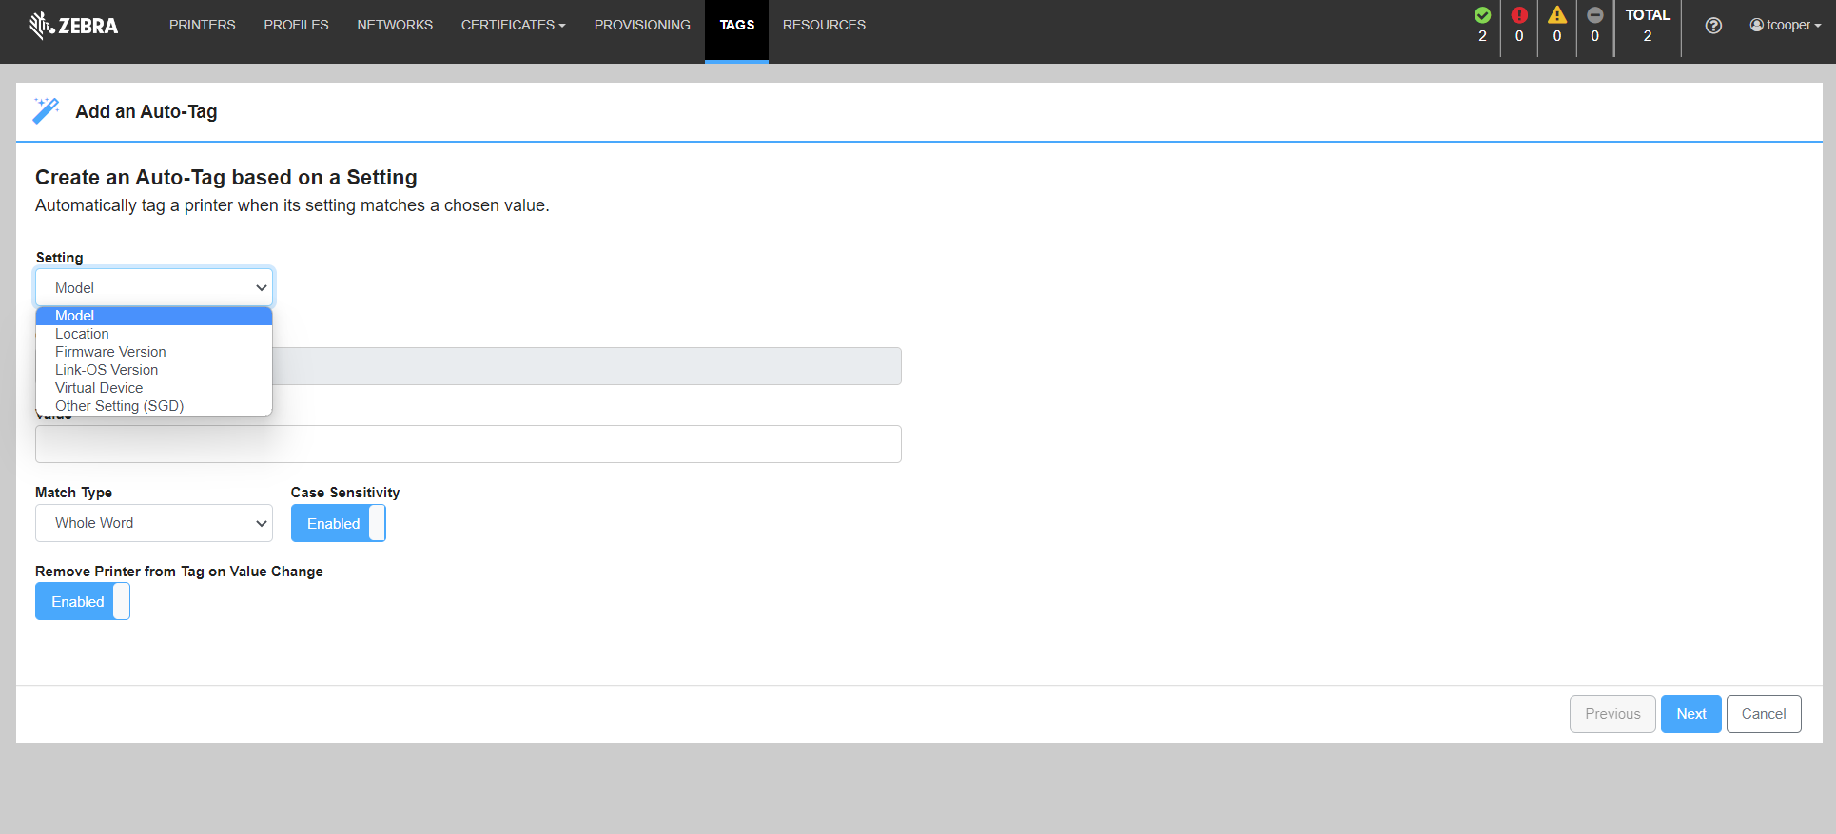1836x834 pixels.
Task: Click the red error status icon
Action: click(x=1519, y=15)
